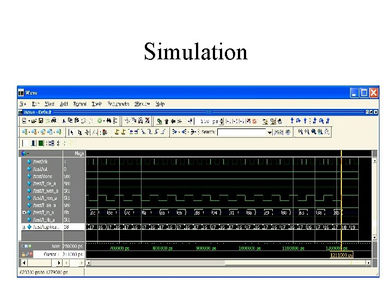Click the run length spinner arrows

tap(222, 121)
